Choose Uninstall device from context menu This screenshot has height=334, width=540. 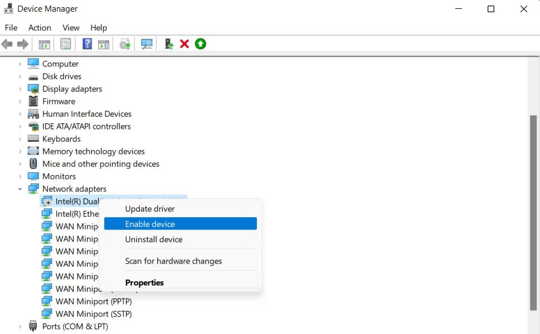[181, 240]
